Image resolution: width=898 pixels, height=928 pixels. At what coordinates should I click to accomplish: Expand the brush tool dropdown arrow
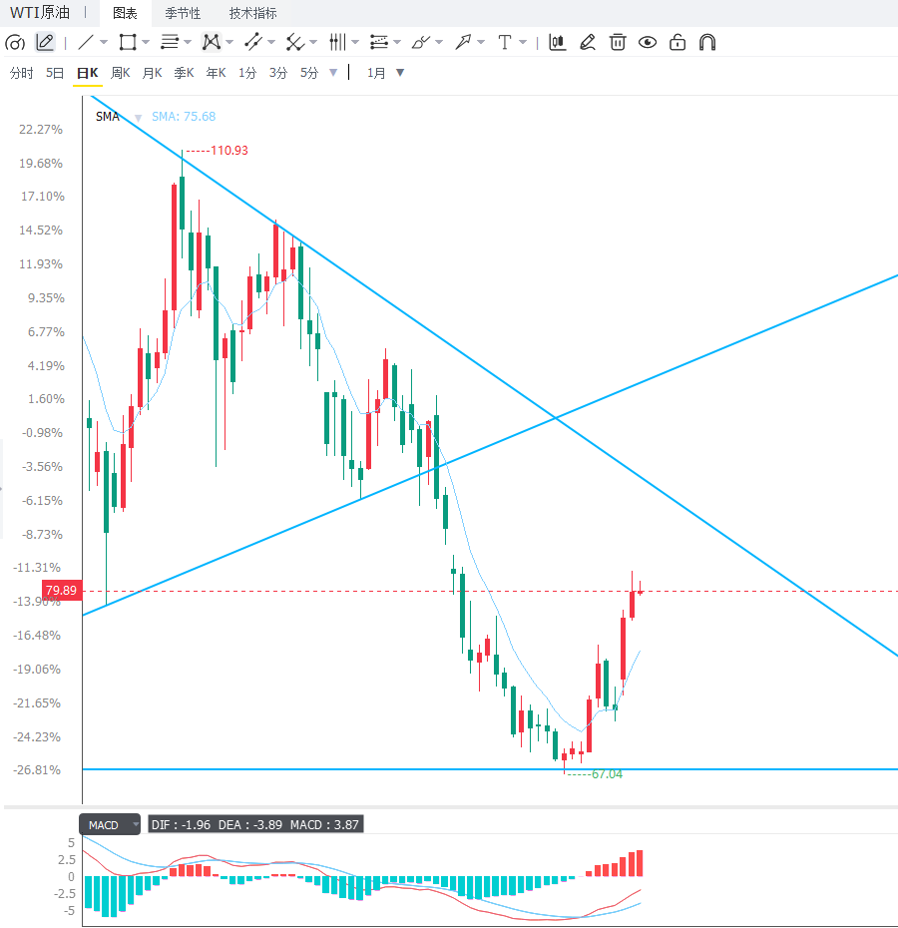[x=439, y=43]
